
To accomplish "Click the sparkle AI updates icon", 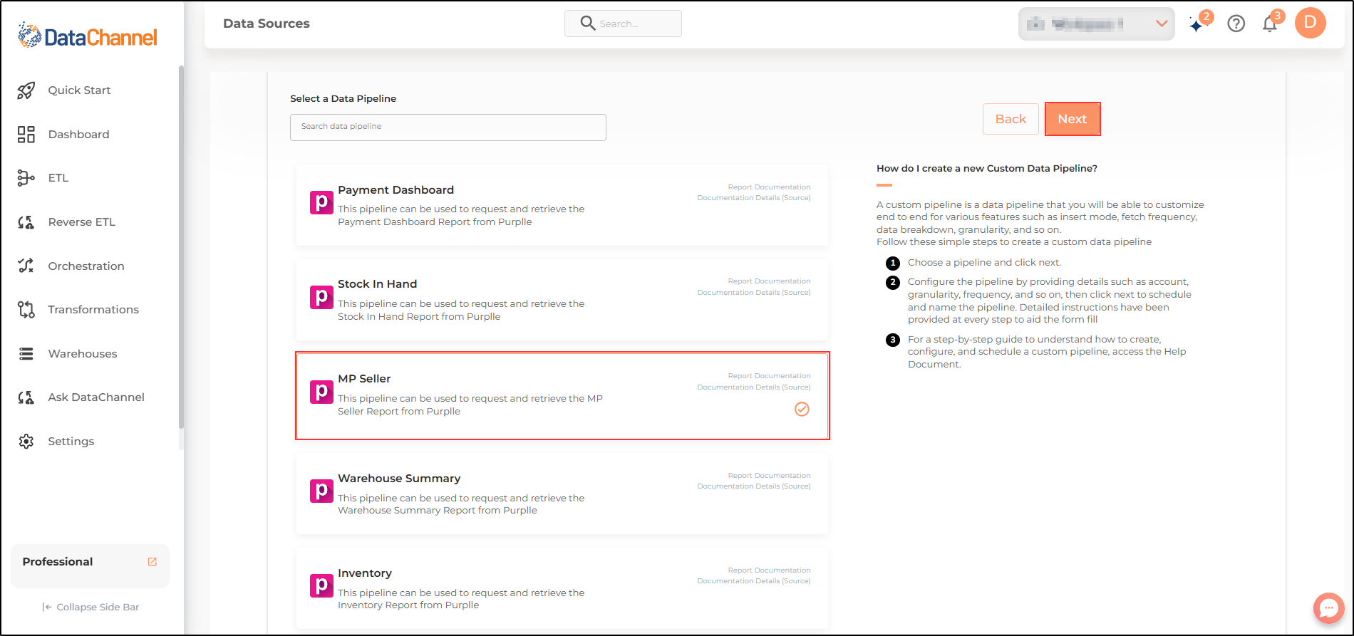I will pyautogui.click(x=1197, y=25).
